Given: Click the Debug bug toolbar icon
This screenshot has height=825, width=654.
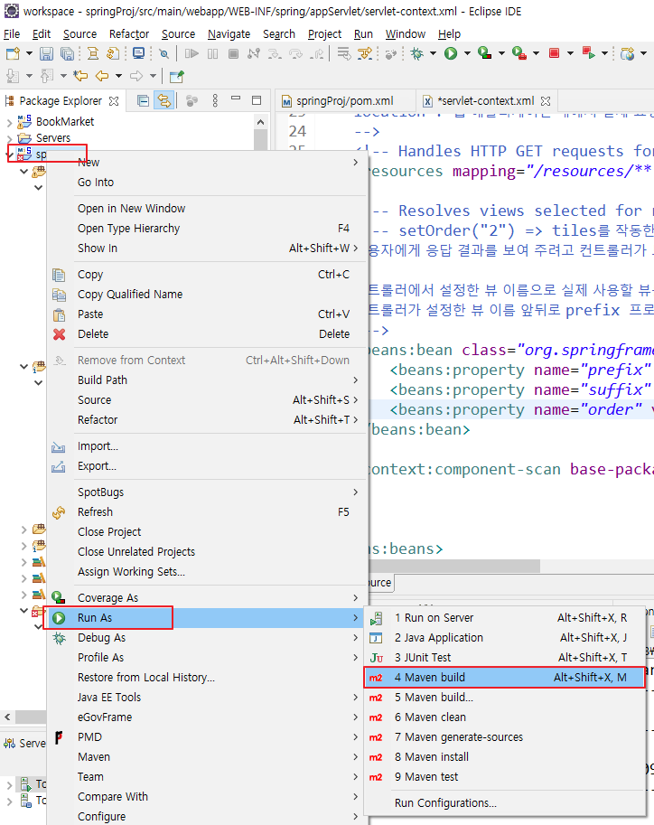Looking at the screenshot, I should [417, 53].
